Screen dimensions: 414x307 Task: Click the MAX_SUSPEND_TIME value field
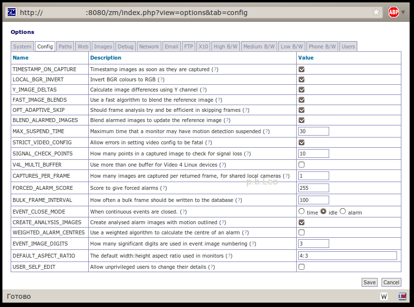tap(313, 131)
